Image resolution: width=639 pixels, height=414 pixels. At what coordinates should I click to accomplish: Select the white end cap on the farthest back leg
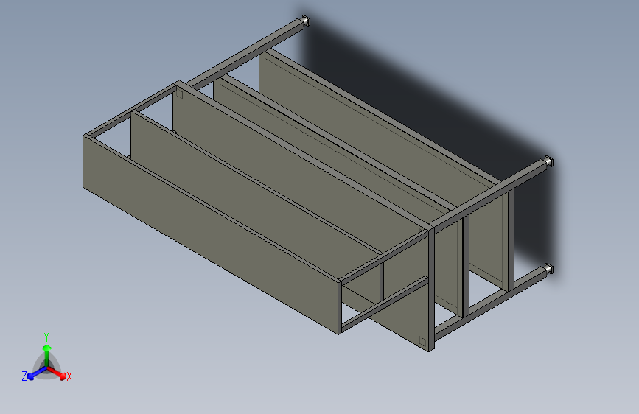tap(306, 20)
